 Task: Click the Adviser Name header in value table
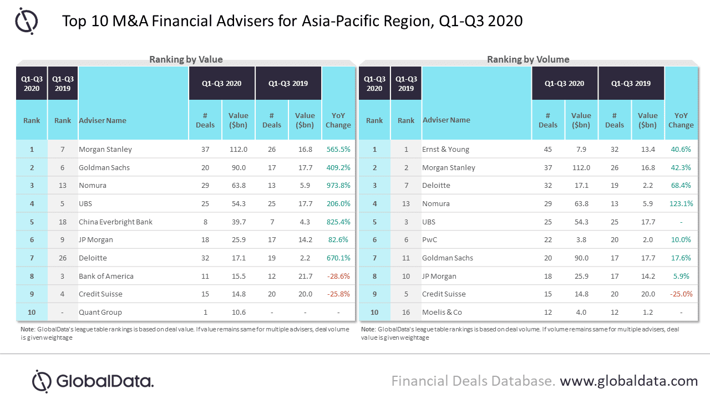[103, 120]
